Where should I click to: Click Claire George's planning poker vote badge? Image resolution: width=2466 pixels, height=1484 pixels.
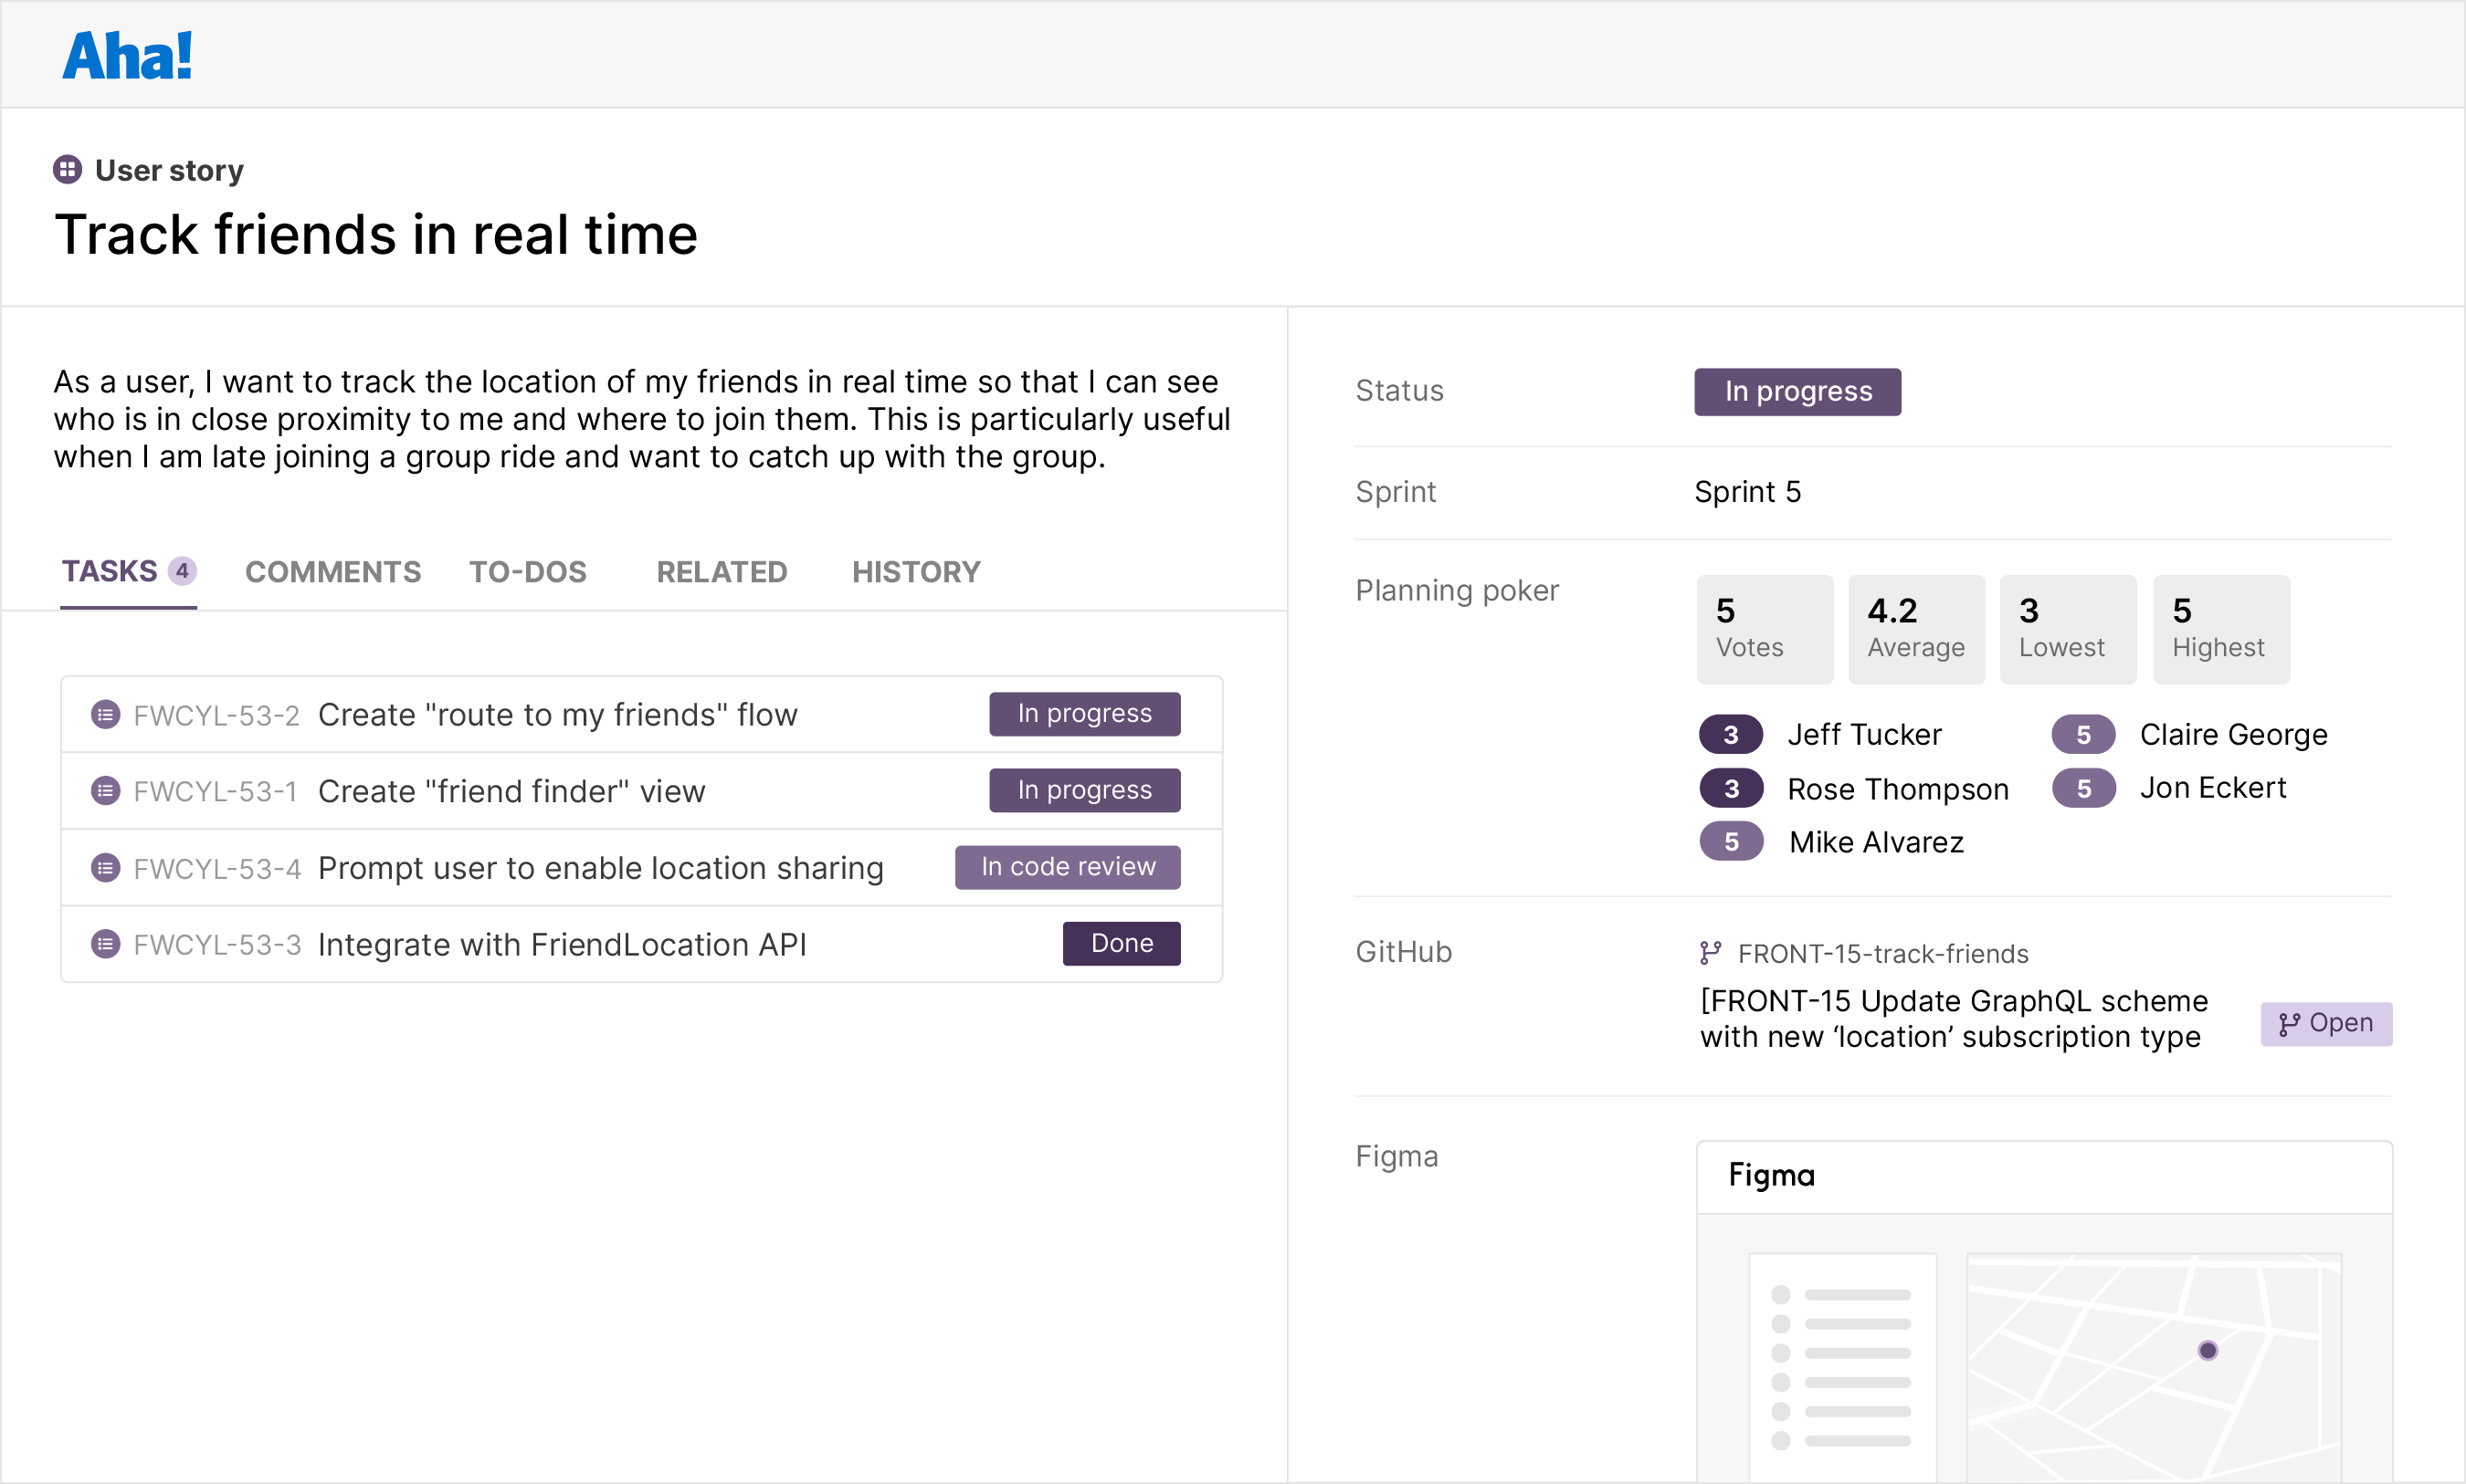point(2084,733)
